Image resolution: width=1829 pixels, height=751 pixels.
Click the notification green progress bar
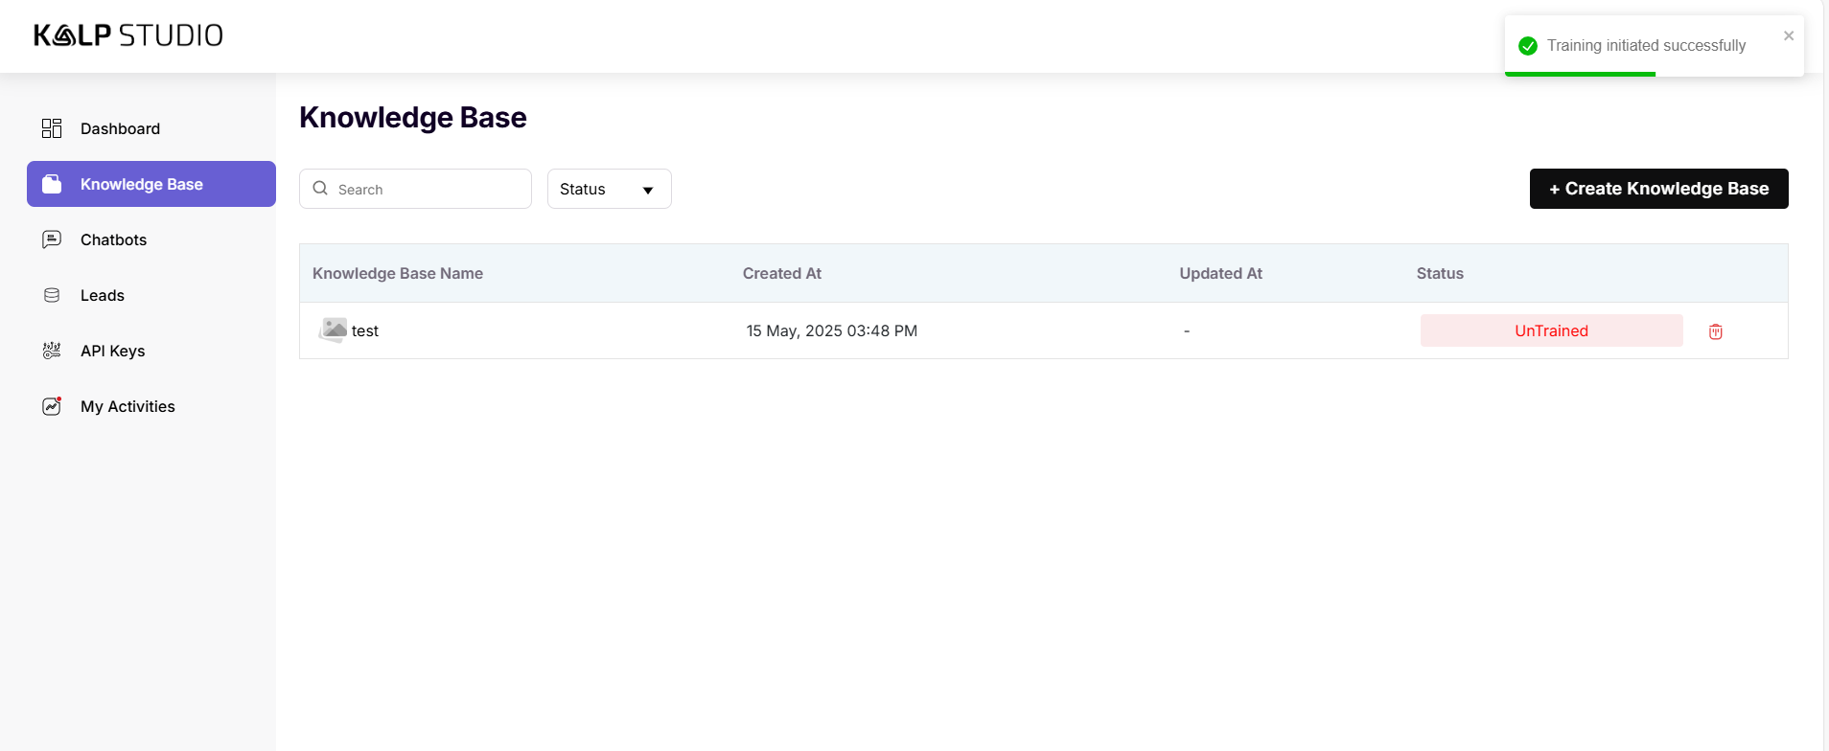click(1579, 74)
